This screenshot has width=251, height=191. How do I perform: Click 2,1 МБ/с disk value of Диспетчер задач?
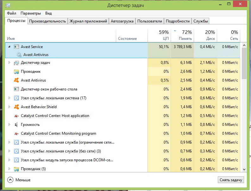pyautogui.click(x=207, y=63)
